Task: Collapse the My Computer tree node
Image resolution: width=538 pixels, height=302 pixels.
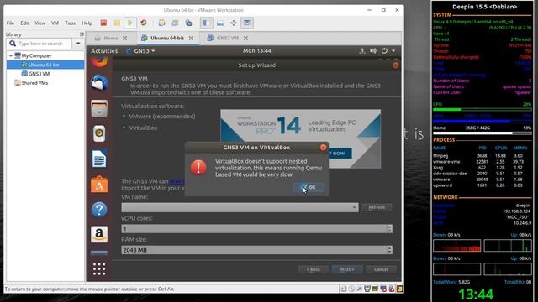Action: [x=11, y=55]
